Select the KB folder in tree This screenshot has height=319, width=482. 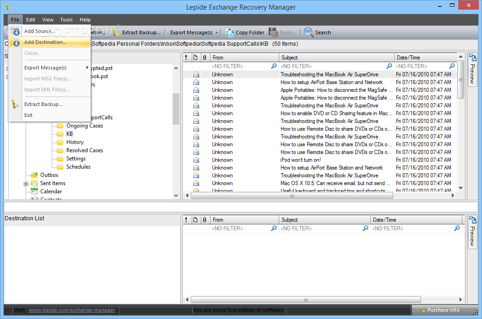70,134
